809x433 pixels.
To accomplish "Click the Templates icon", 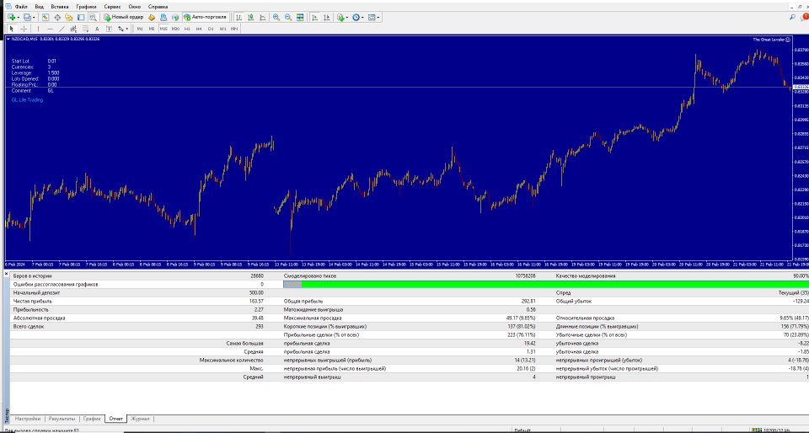I will [x=372, y=17].
